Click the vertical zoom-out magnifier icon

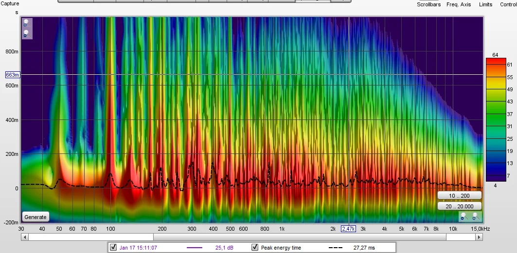click(26, 34)
